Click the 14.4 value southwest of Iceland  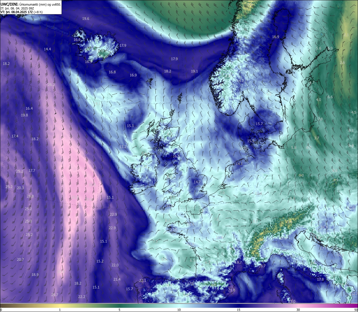pos(47,49)
